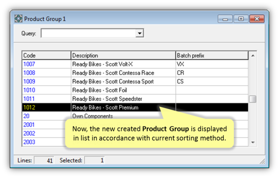The image size is (279, 178).
Task: Click inside the Query combo box field
Action: click(88, 33)
